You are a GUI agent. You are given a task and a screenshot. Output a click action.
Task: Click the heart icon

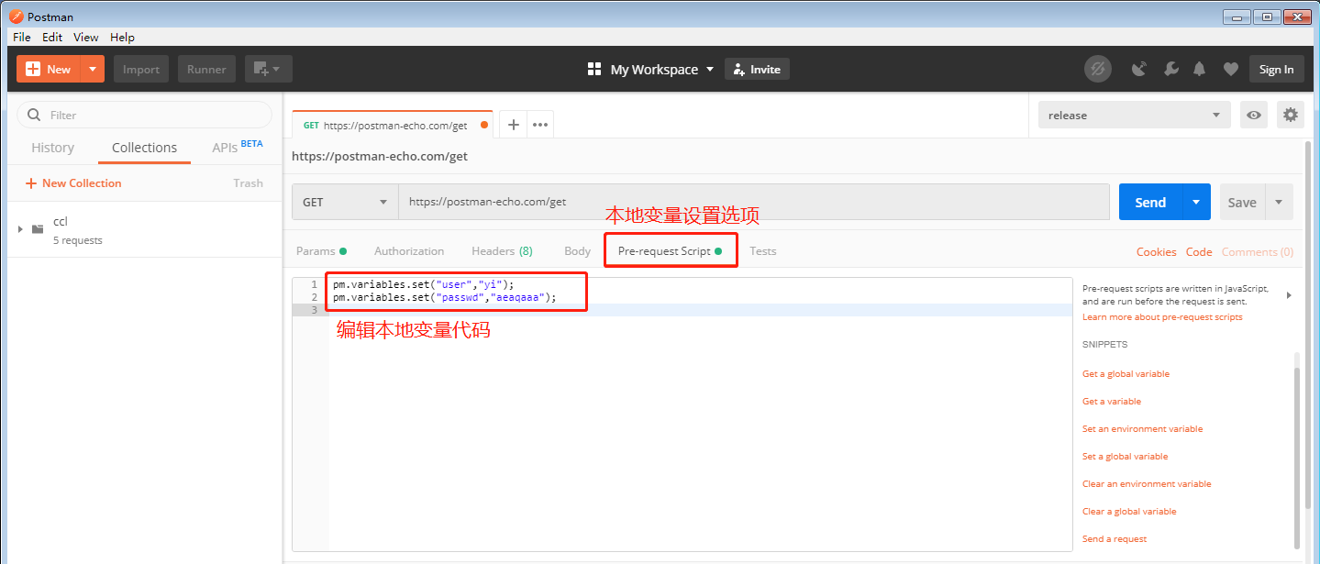coord(1230,69)
